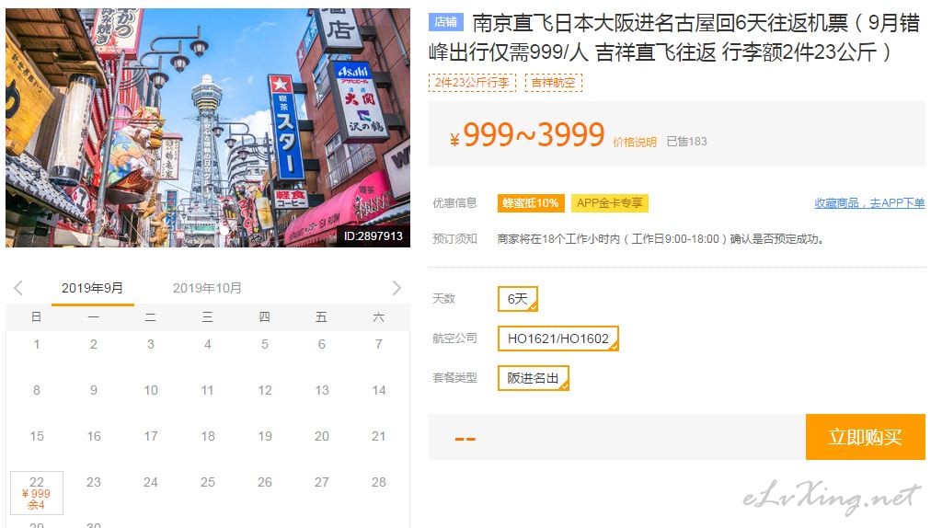Go to previous month with left arrow
931x528 pixels.
tap(17, 288)
